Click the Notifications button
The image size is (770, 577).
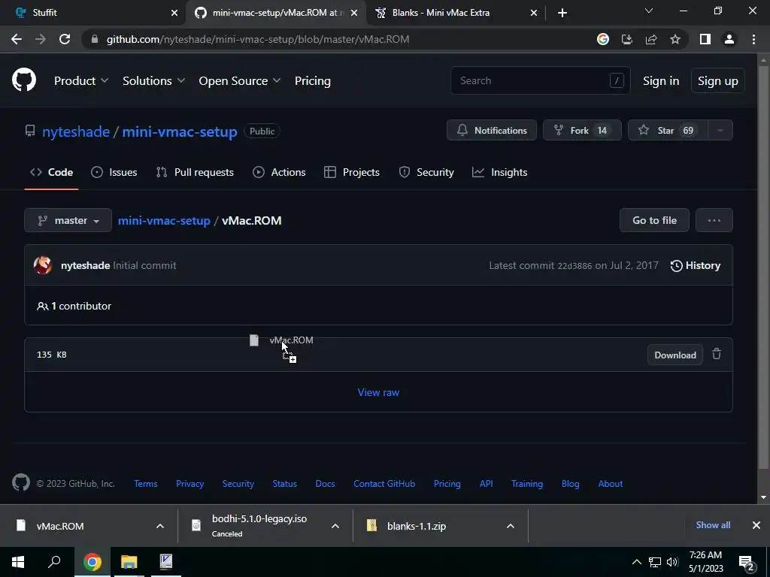point(492,131)
